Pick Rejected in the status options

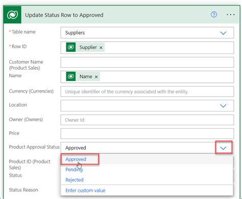75,180
